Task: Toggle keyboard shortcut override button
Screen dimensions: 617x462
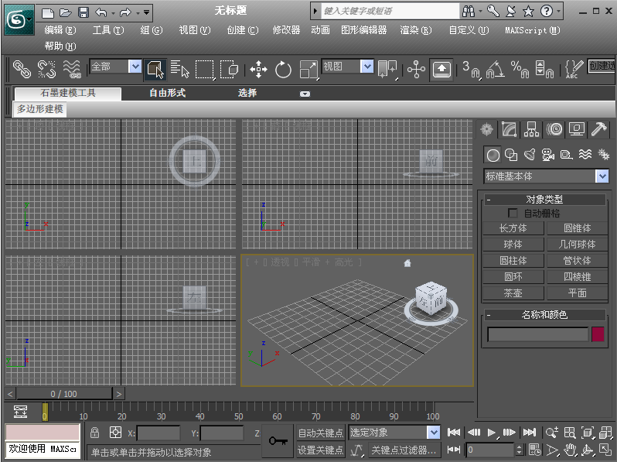Action: [441, 70]
